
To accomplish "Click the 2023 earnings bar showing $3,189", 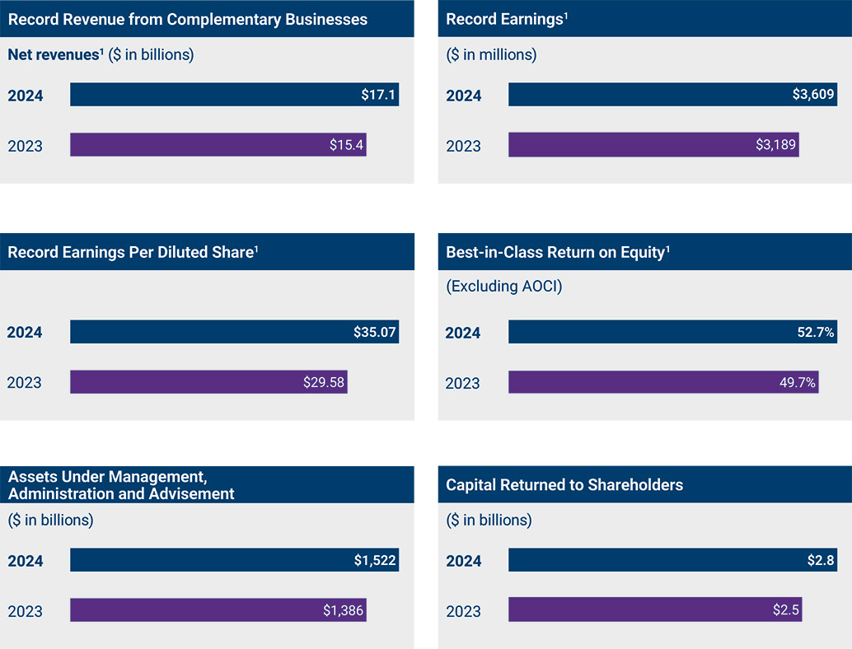I will (x=653, y=145).
